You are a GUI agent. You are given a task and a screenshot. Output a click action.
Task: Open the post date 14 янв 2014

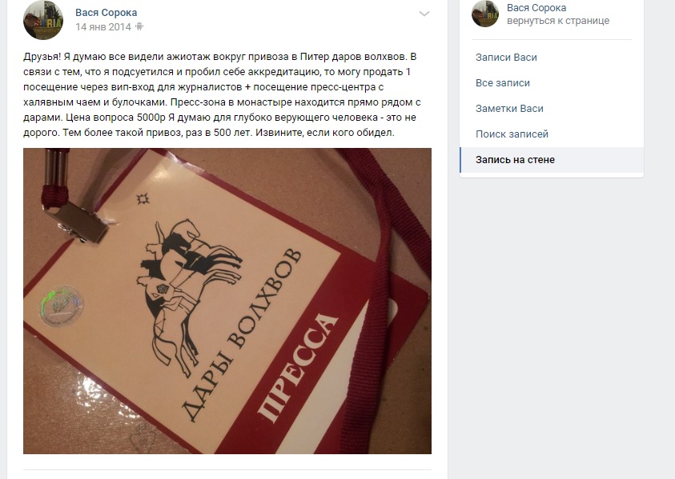(x=103, y=26)
